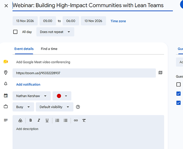Switch to the Find a time tab
Viewport: 183px width, 149px height.
pos(49,49)
